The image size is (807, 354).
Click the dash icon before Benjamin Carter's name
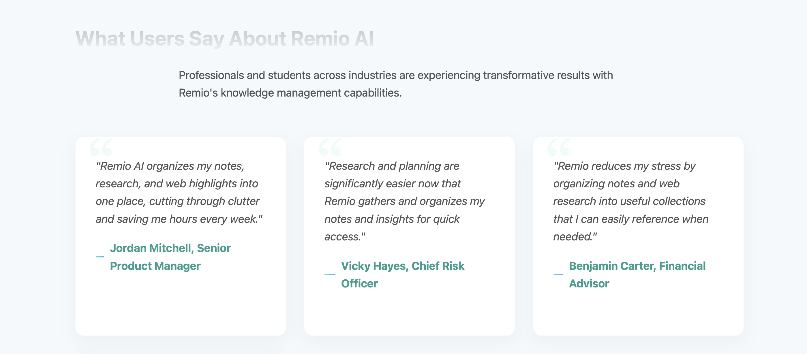(x=558, y=274)
